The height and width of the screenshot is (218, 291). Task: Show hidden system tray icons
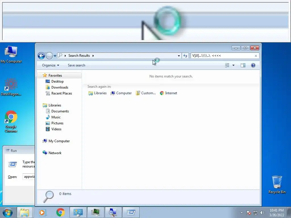pos(242,213)
